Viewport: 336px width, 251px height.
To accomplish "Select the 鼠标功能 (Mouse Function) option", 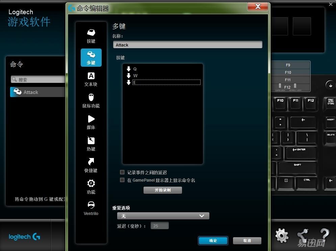I will point(91,100).
